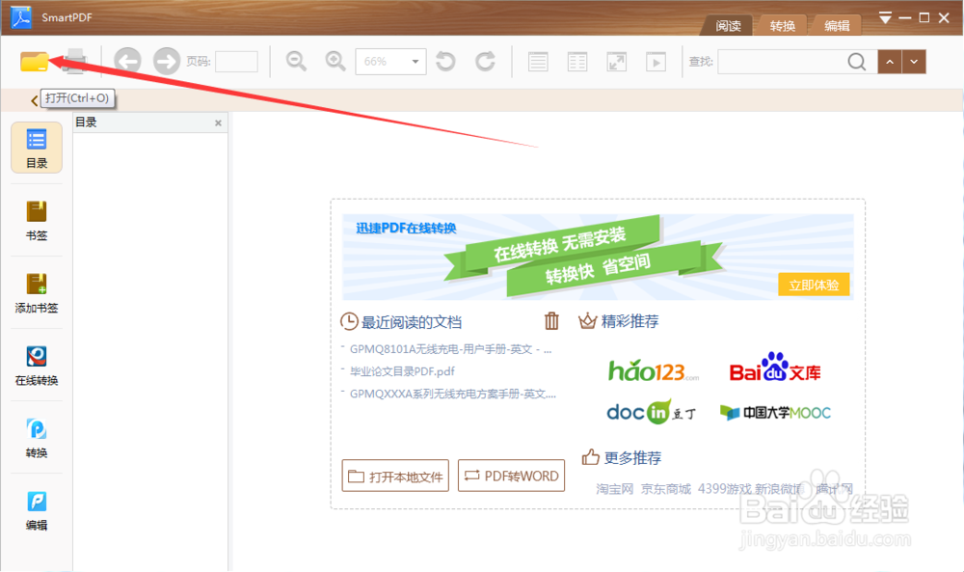The image size is (964, 572).
Task: Go to next page with right arrow
Action: (166, 61)
